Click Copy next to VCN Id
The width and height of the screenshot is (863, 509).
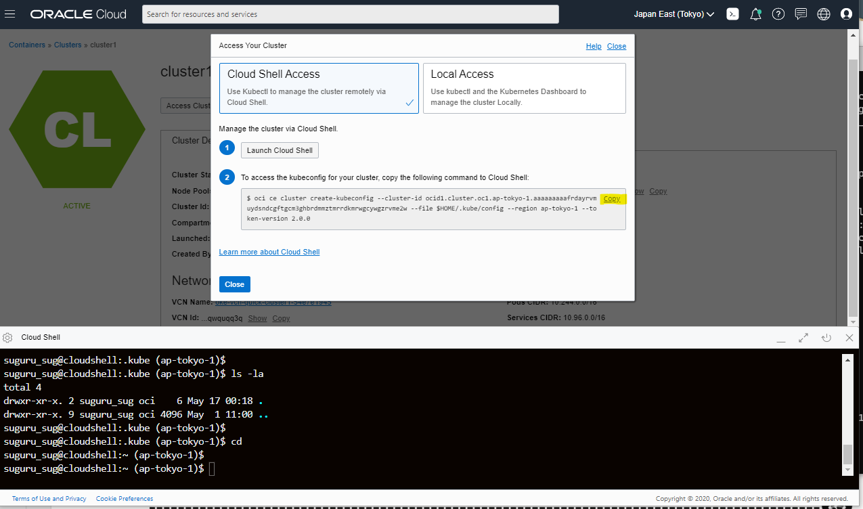(x=281, y=318)
